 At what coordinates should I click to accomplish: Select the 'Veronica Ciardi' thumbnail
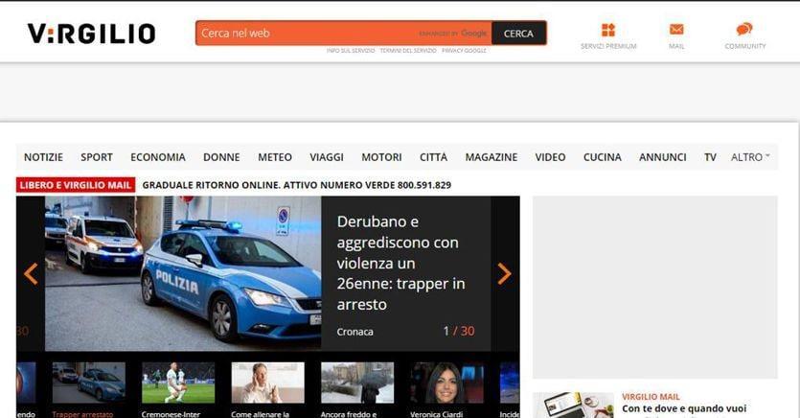coord(446,383)
